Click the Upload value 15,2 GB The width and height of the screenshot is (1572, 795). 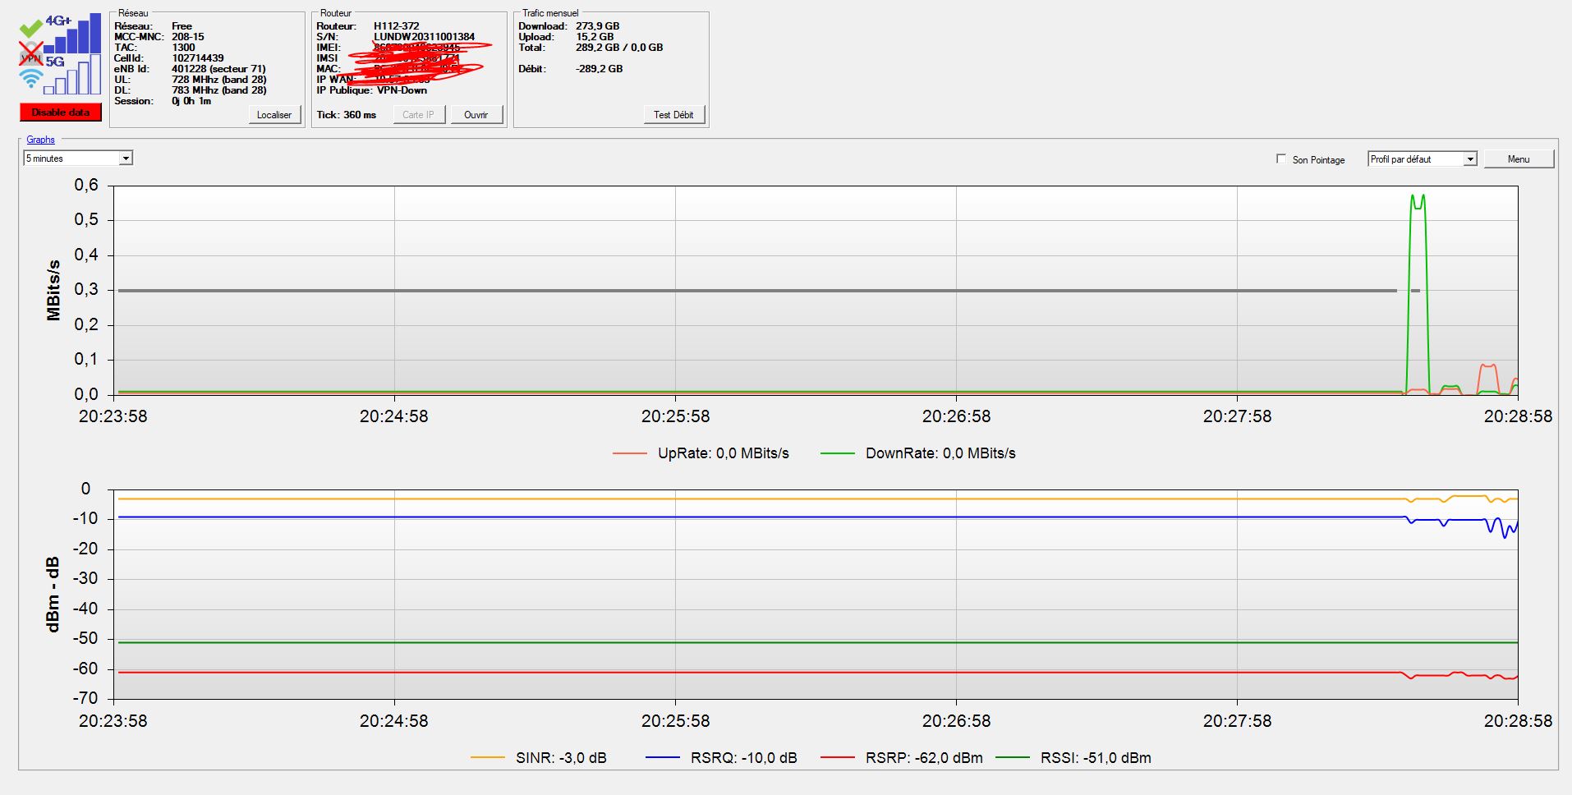(595, 37)
